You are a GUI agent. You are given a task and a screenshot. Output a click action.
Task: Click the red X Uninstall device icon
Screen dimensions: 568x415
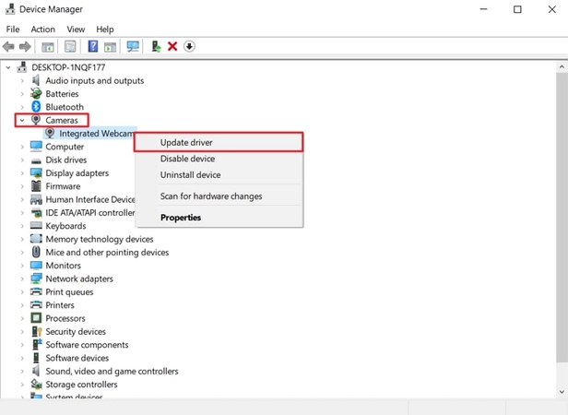point(172,46)
